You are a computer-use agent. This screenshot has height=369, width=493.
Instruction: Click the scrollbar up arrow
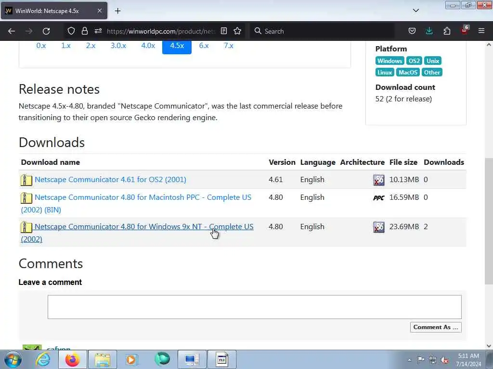pos(489,45)
